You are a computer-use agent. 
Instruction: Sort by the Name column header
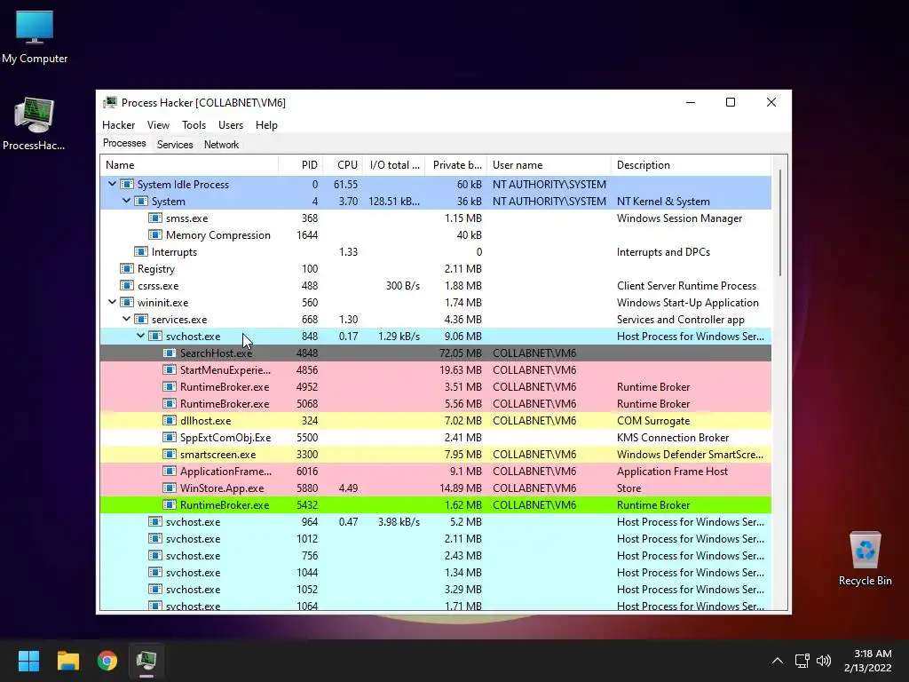point(189,165)
